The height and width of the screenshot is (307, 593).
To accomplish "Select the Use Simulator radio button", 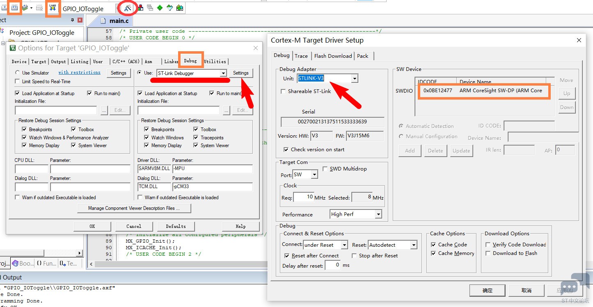I will (x=17, y=73).
